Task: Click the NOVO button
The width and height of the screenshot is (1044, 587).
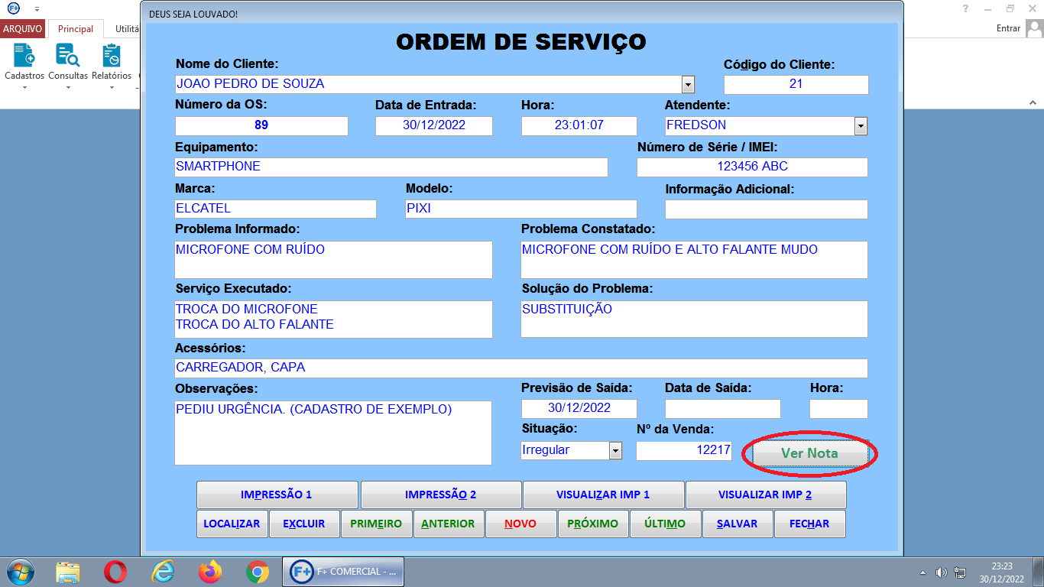Action: click(520, 524)
